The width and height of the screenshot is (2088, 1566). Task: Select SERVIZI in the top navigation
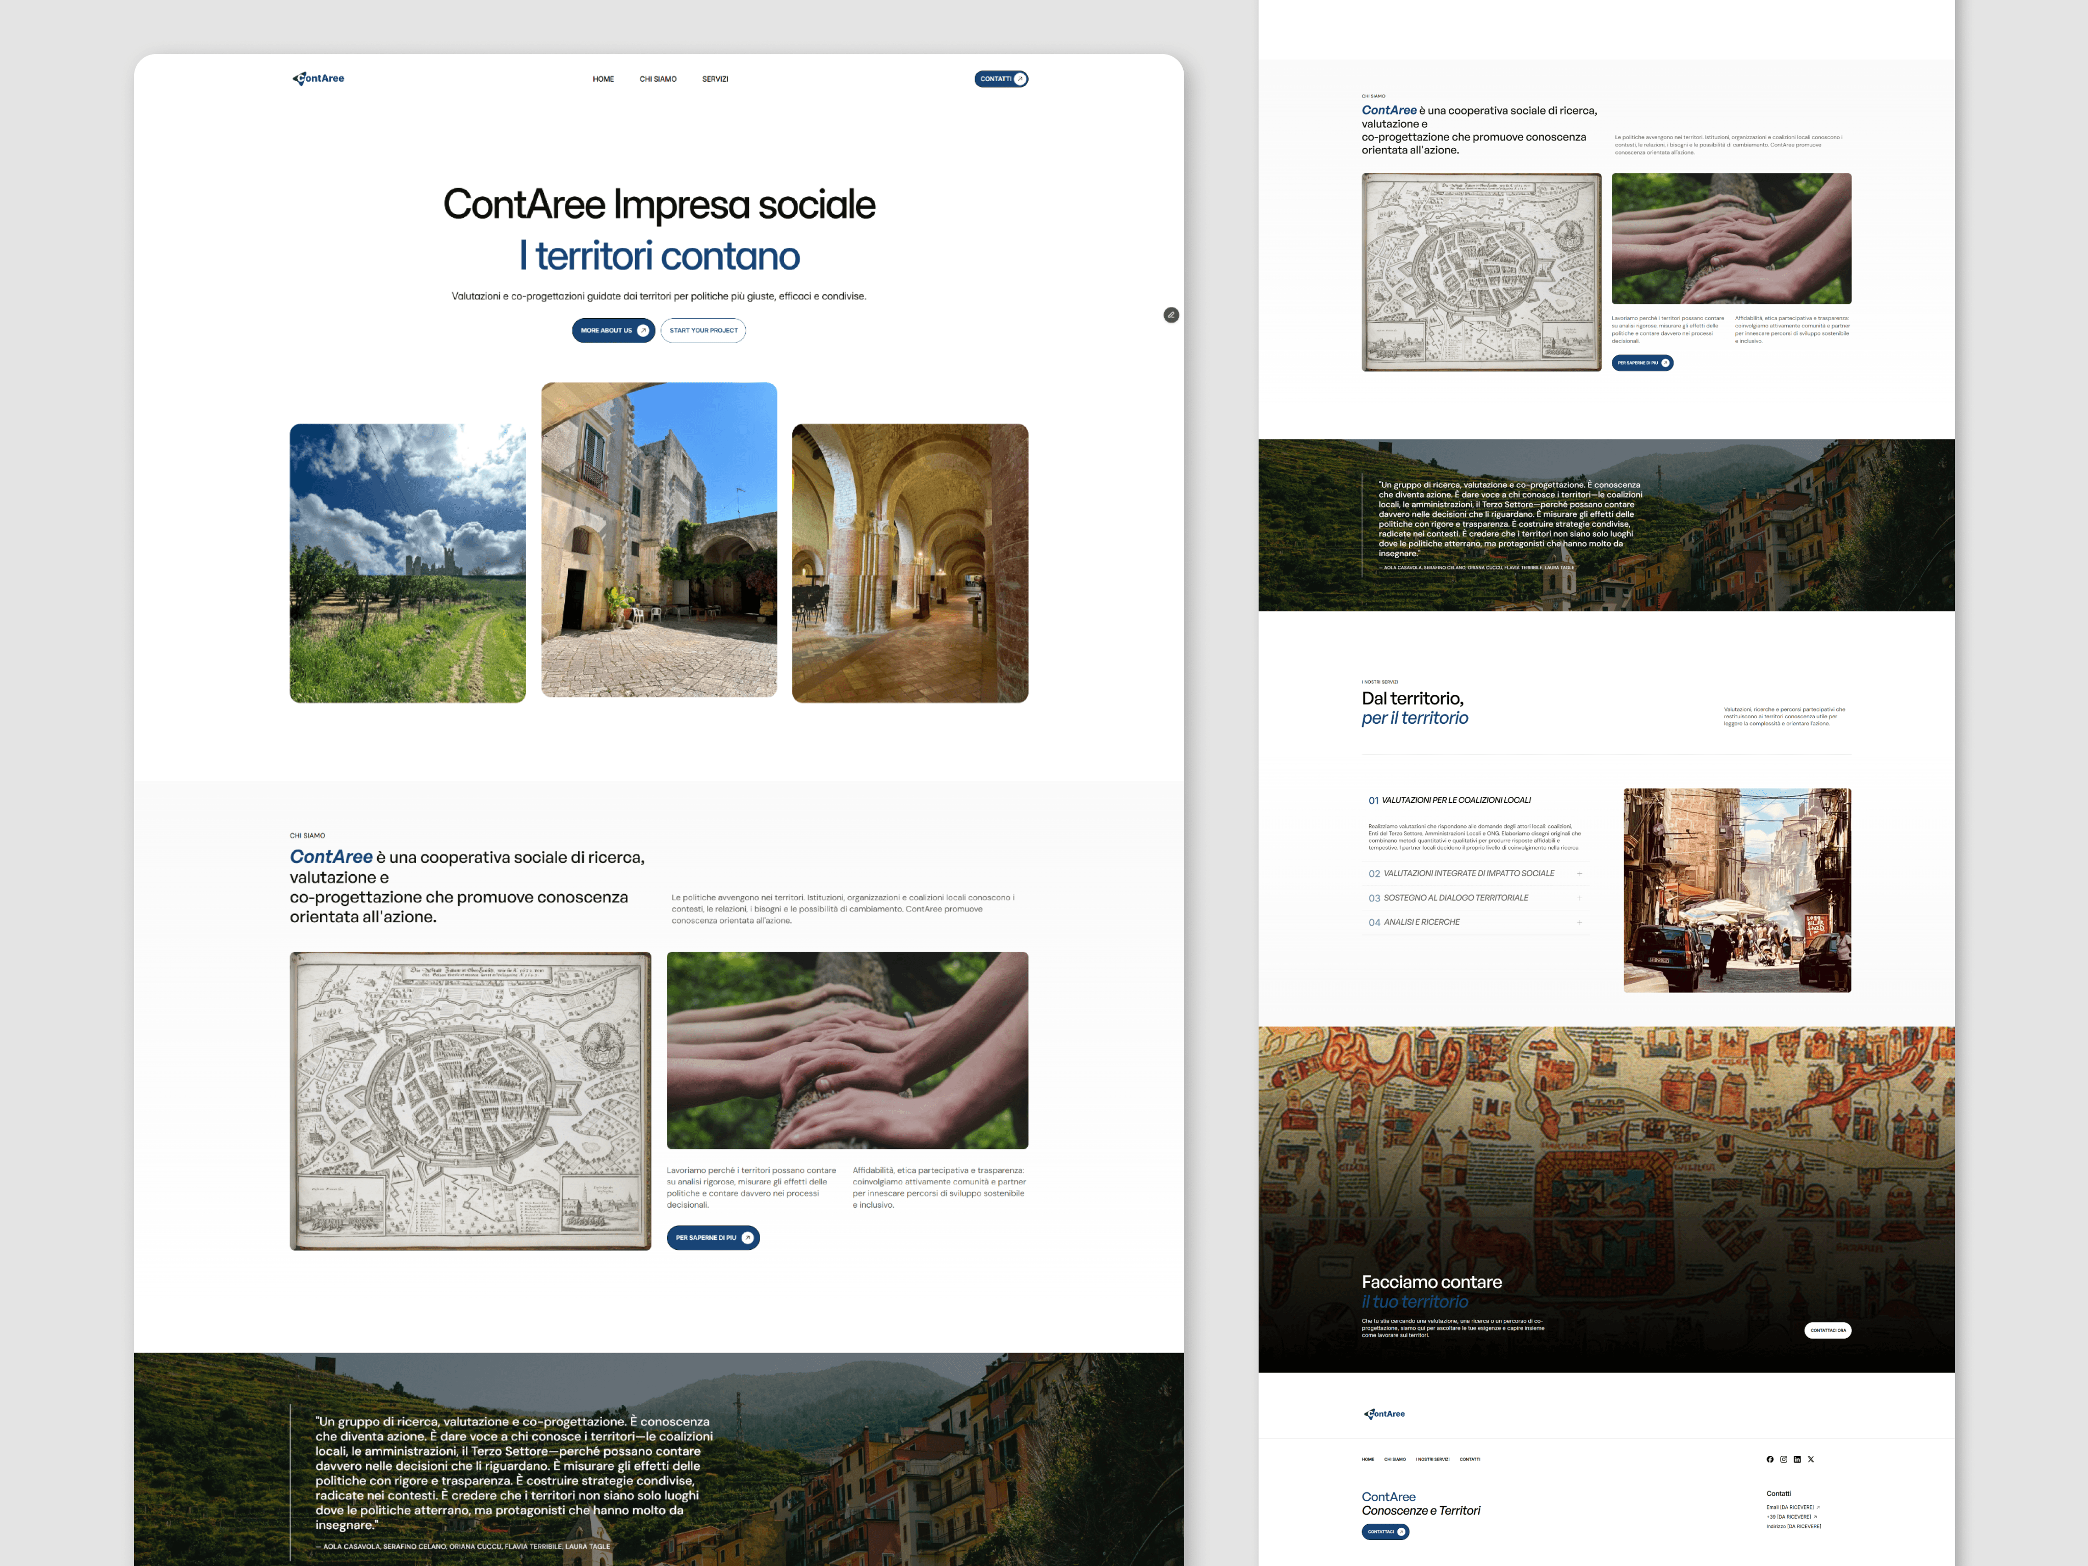click(x=715, y=80)
